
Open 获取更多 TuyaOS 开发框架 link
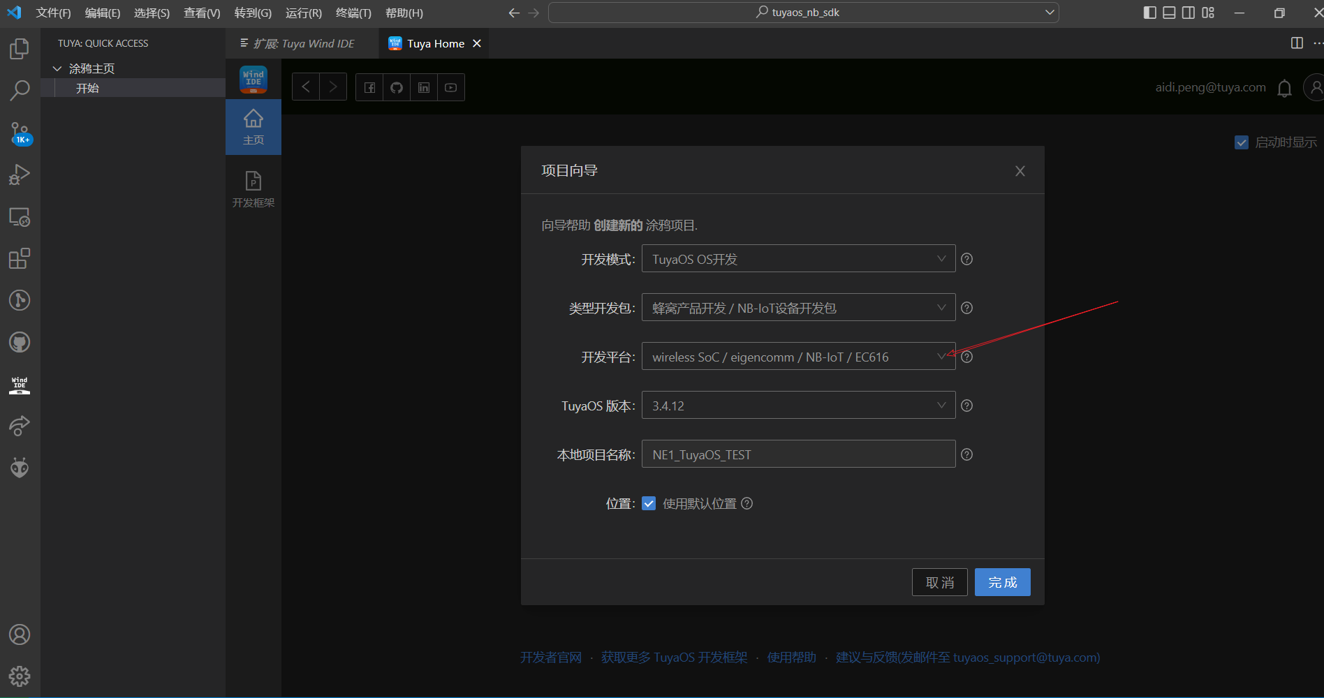(674, 658)
